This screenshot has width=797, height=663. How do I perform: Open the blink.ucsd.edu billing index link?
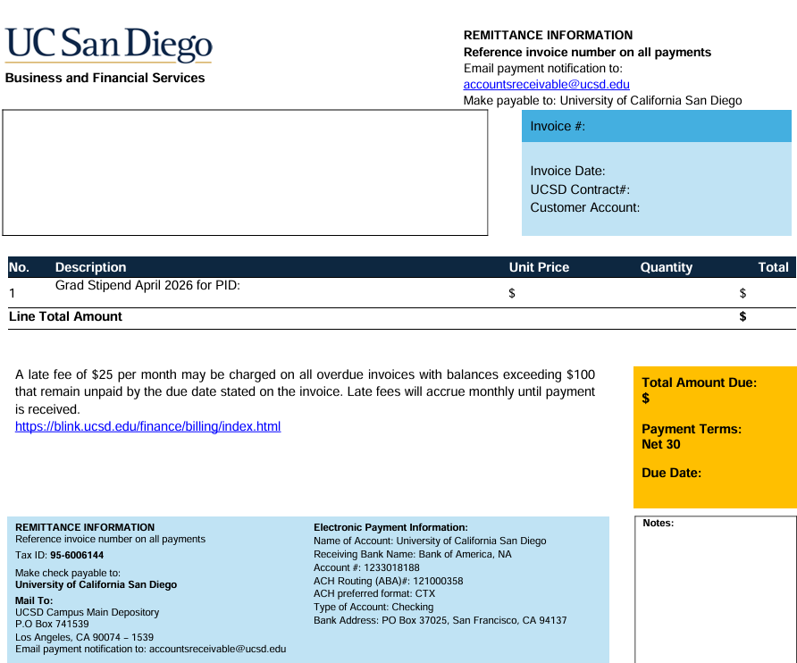(x=148, y=426)
